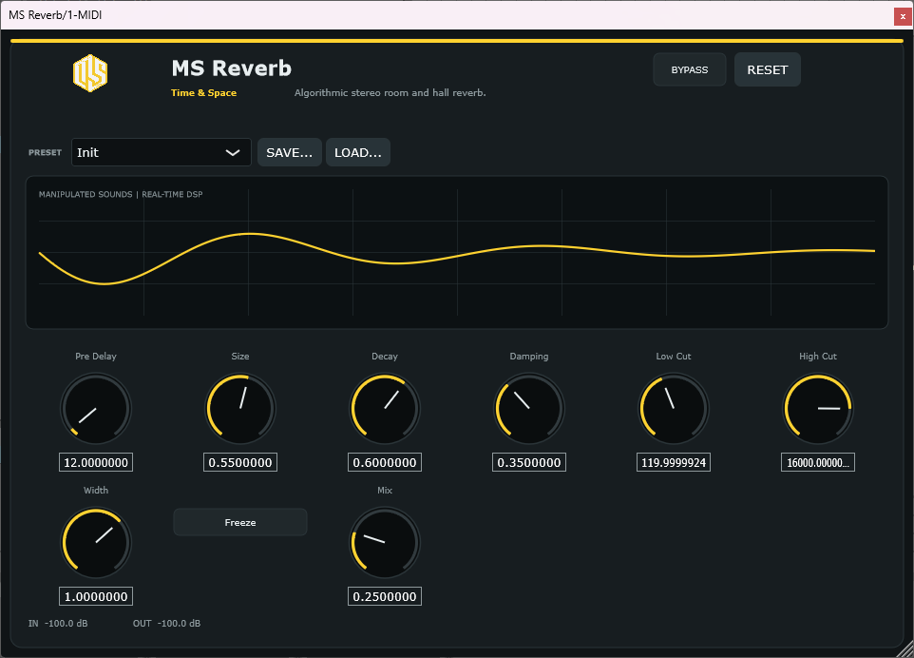Screen dimensions: 914x658
Task: Click the PRESET label
Action: pos(45,152)
